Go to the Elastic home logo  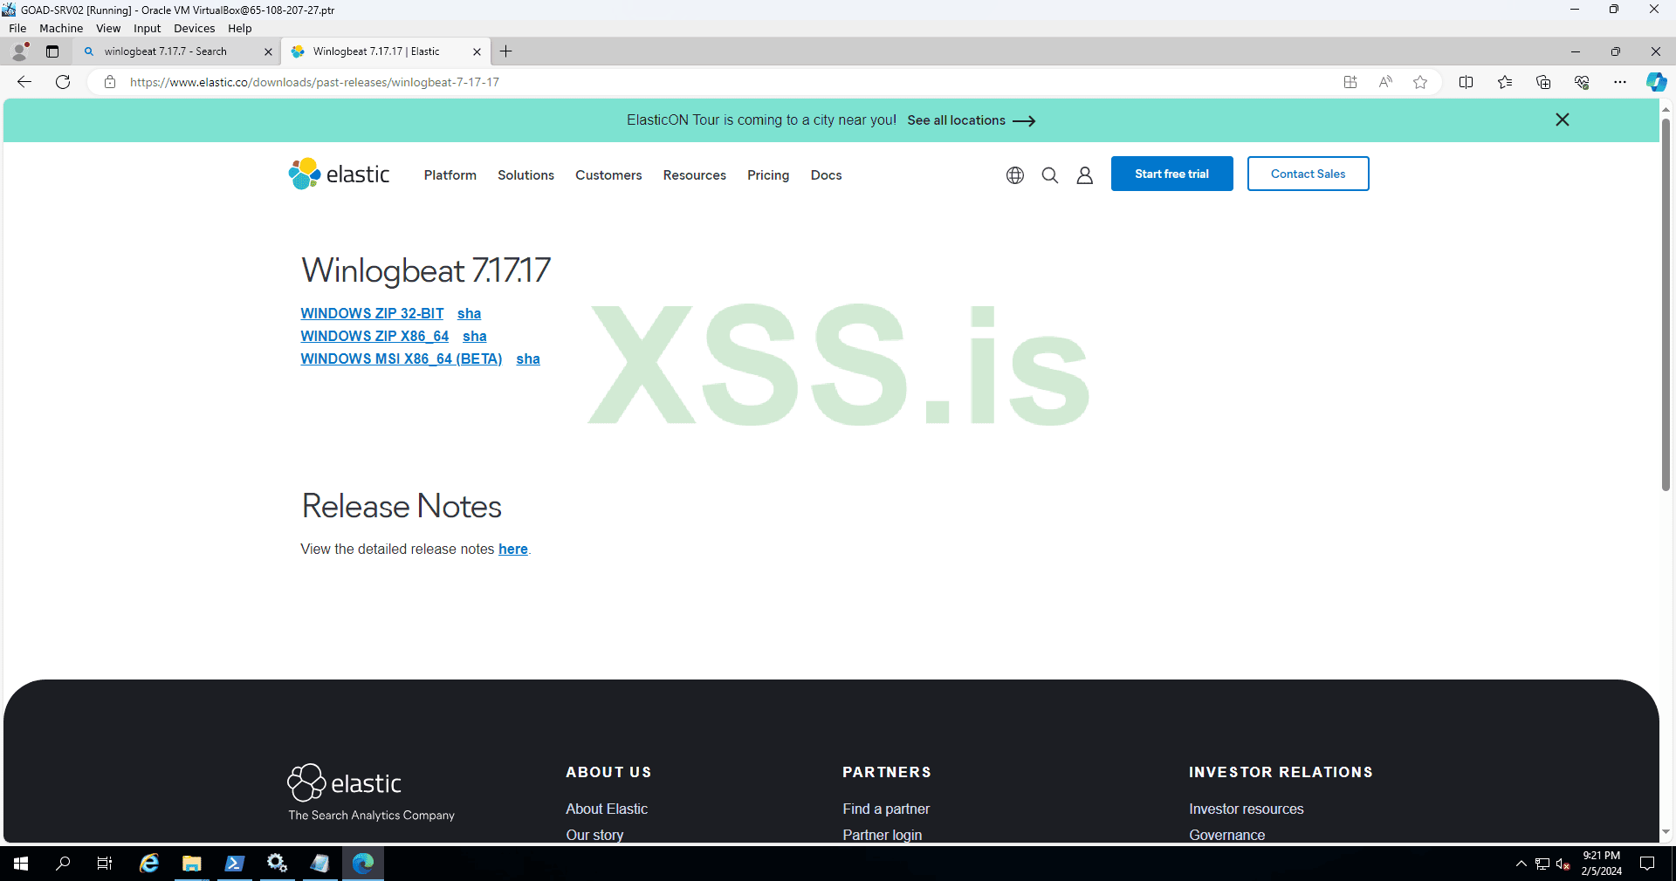(x=340, y=174)
